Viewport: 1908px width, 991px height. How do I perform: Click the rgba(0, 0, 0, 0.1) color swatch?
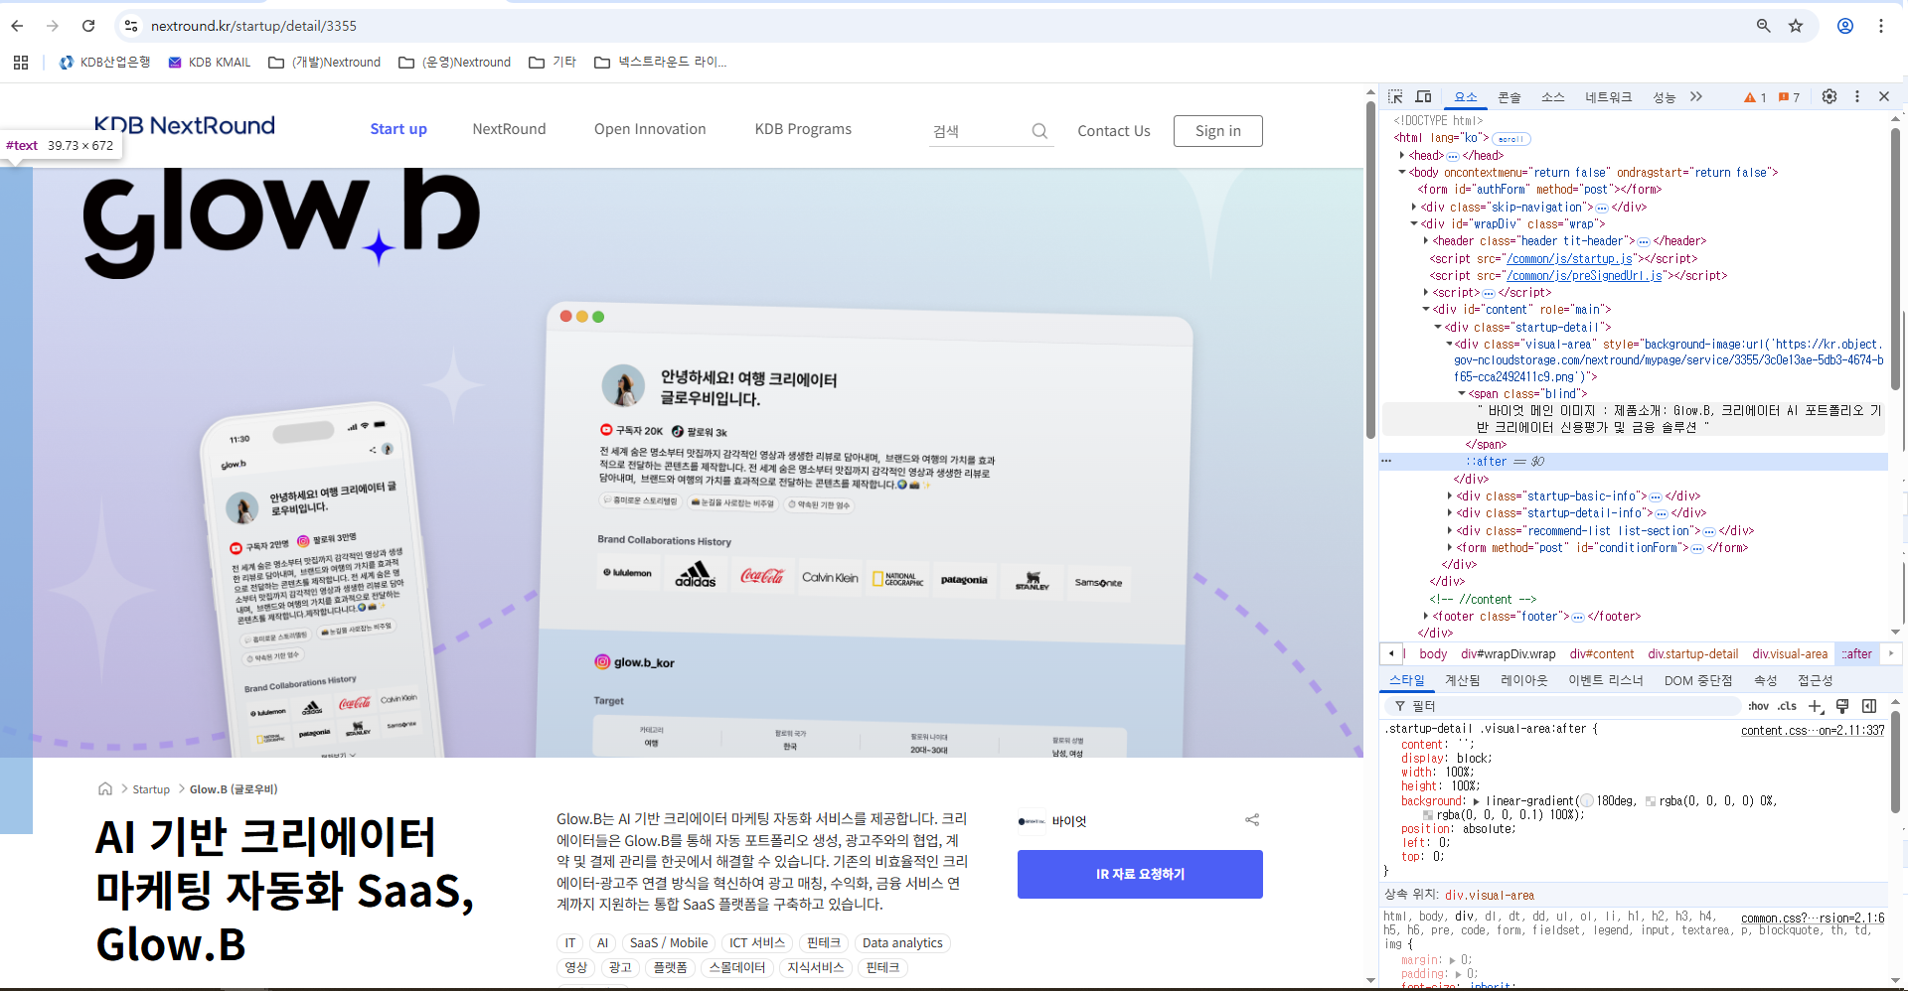tap(1428, 815)
